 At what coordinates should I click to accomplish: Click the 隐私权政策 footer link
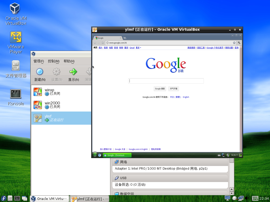[156, 149]
